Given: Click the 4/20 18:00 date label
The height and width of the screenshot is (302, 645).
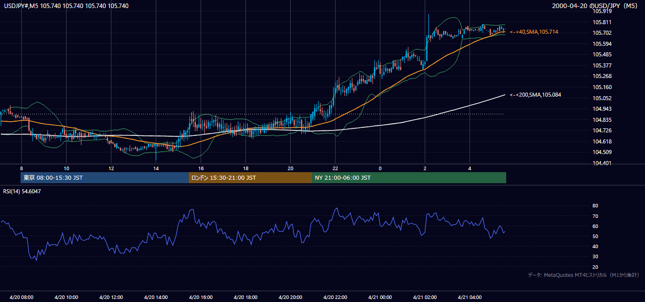Looking at the screenshot, I should [245, 297].
